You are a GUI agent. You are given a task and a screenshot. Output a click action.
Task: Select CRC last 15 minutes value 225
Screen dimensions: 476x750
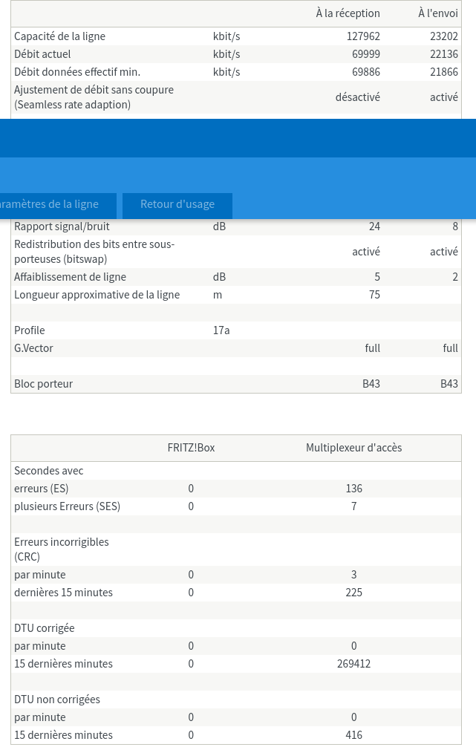click(x=354, y=592)
